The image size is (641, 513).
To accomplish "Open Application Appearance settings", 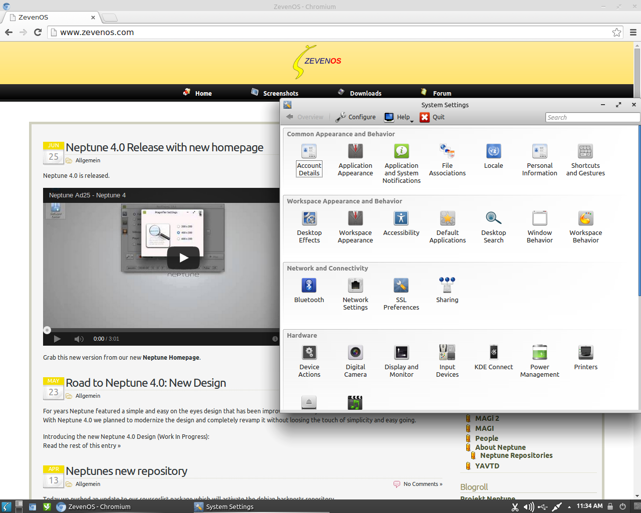I will coord(356,159).
